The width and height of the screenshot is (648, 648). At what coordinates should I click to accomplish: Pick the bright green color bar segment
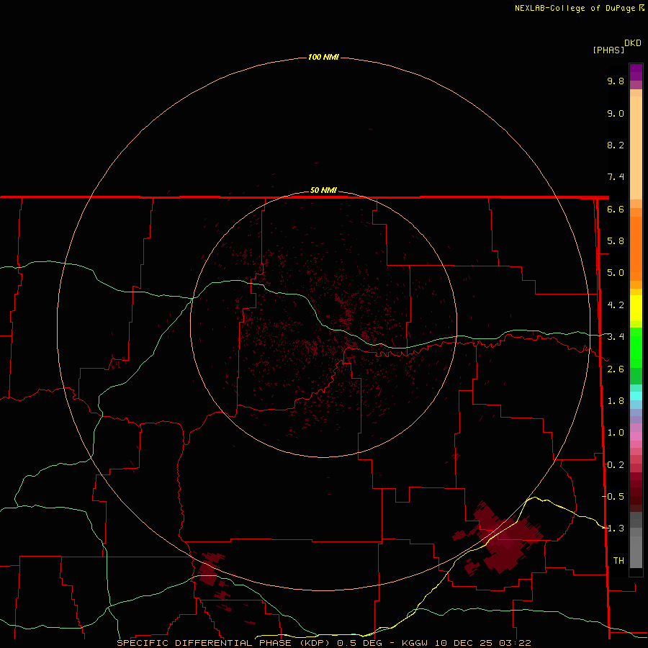tap(636, 347)
